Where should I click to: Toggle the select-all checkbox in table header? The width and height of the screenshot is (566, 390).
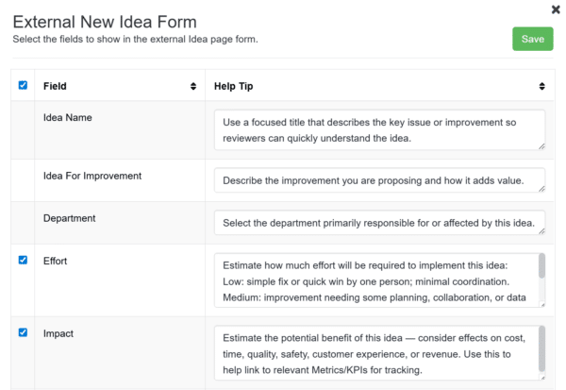click(x=23, y=85)
